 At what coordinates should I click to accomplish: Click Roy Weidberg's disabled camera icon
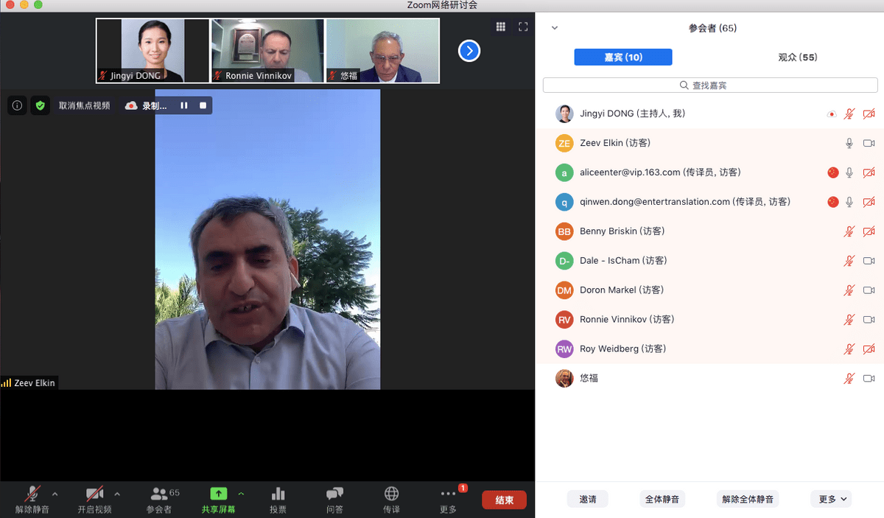click(x=869, y=349)
